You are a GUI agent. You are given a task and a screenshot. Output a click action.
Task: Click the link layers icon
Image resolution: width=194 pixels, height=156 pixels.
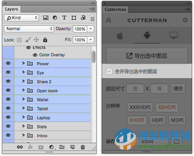[x=20, y=147]
